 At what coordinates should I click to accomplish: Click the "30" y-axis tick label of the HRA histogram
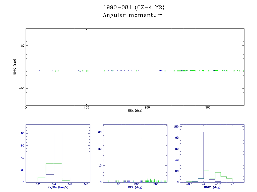100,132
